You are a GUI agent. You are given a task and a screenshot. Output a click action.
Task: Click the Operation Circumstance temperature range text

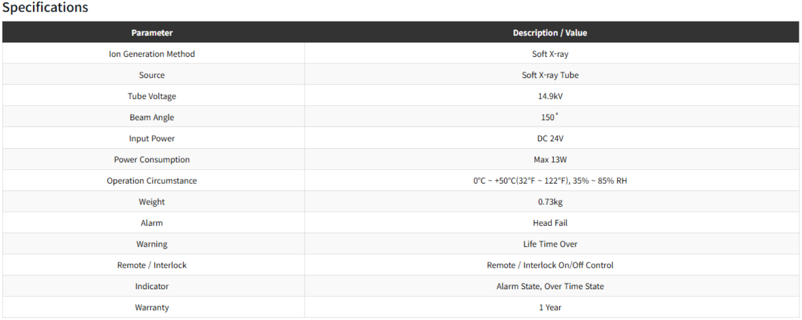coord(550,181)
